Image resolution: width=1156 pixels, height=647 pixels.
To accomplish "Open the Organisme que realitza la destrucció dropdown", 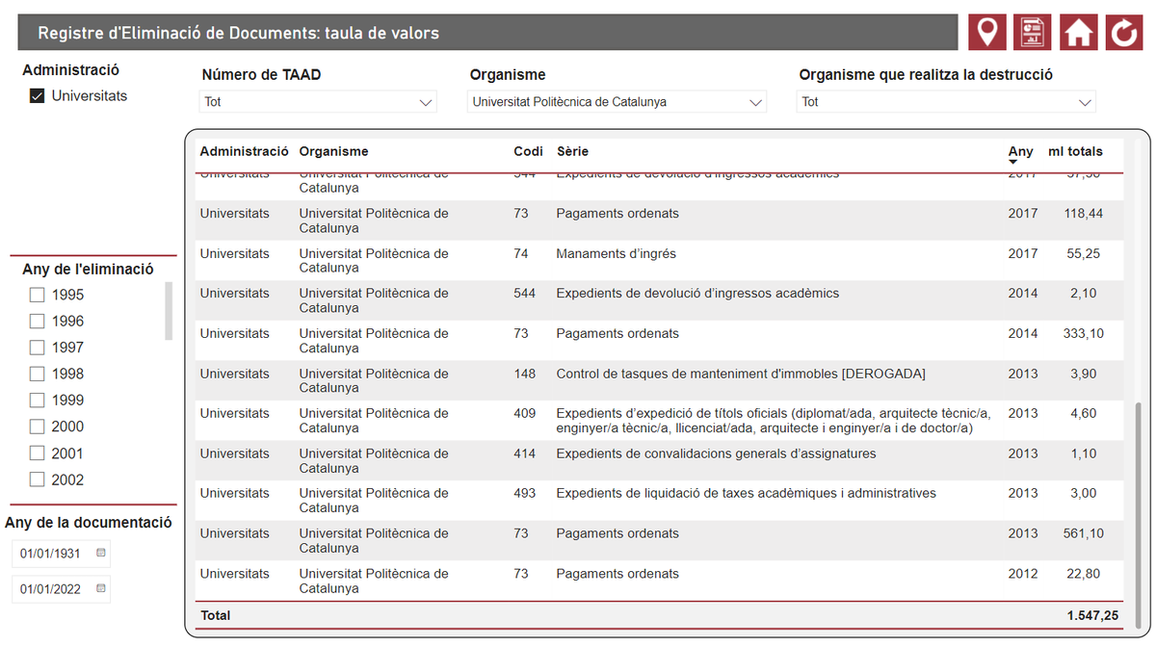I will pyautogui.click(x=946, y=101).
